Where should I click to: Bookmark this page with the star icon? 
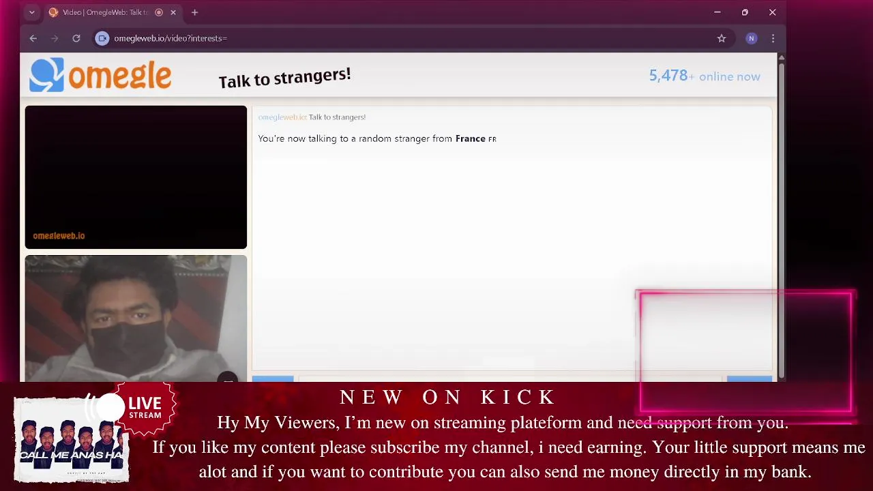click(x=722, y=38)
